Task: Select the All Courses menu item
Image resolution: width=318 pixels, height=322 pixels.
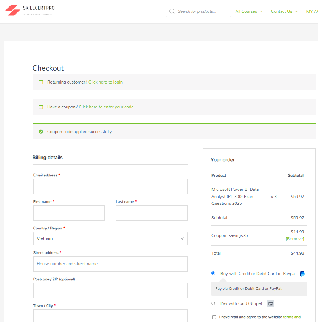Action: (x=246, y=11)
